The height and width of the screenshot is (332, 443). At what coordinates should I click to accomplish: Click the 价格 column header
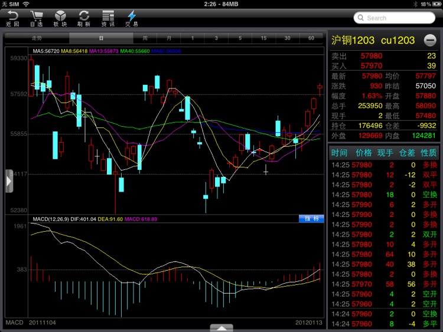(364, 153)
